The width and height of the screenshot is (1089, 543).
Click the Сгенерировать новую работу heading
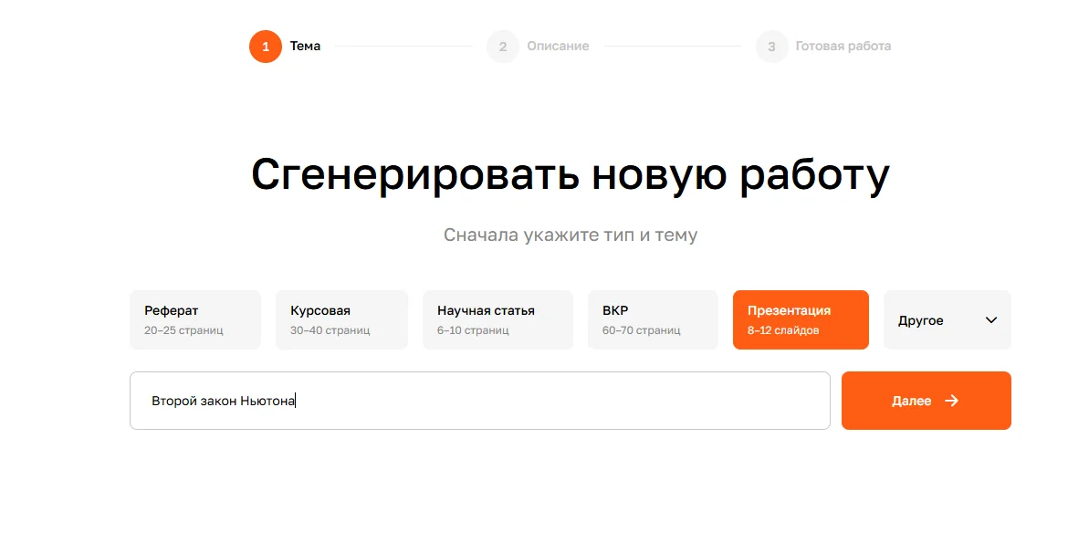click(x=571, y=175)
